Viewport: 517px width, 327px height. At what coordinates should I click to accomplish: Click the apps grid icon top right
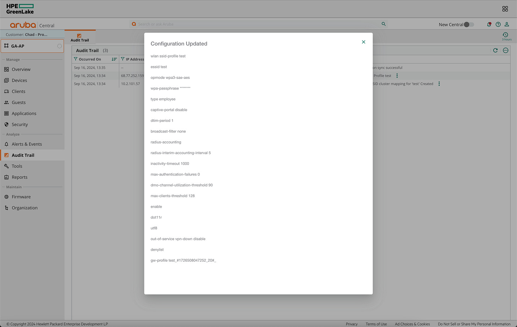coord(505,9)
